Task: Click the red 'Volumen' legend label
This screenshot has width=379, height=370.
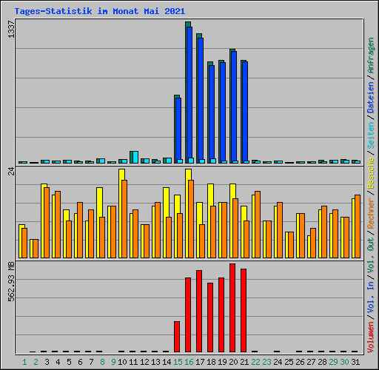Action: point(371,337)
